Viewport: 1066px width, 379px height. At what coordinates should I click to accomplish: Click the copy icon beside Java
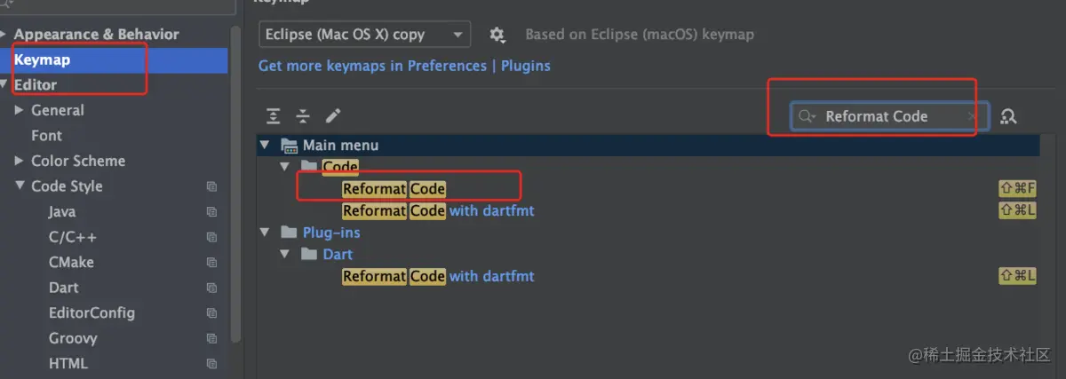(x=211, y=212)
